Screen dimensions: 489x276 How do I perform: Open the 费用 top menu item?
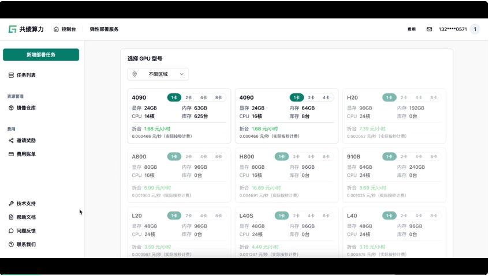pos(412,29)
